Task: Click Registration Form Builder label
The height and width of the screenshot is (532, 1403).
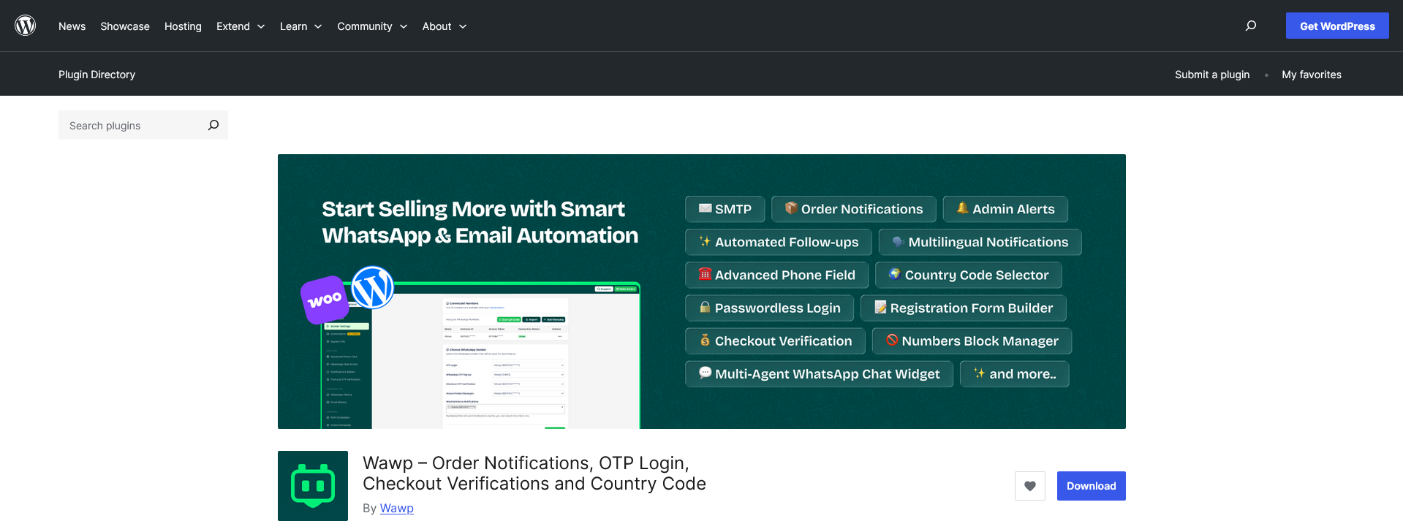Action: pos(964,308)
